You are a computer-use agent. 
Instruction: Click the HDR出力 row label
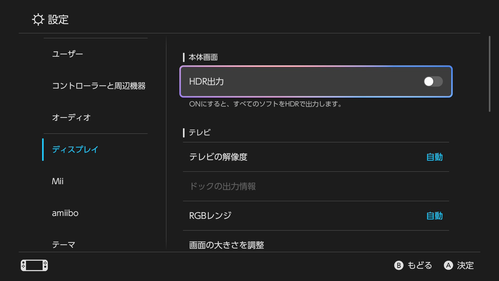[206, 81]
